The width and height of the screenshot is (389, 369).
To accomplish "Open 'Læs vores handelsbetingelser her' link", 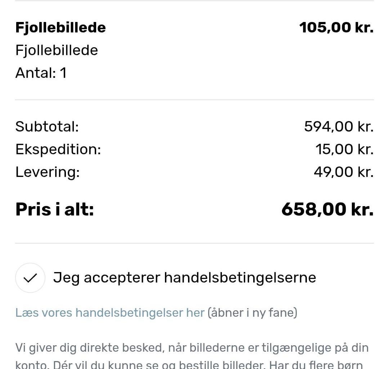I will click(x=109, y=313).
